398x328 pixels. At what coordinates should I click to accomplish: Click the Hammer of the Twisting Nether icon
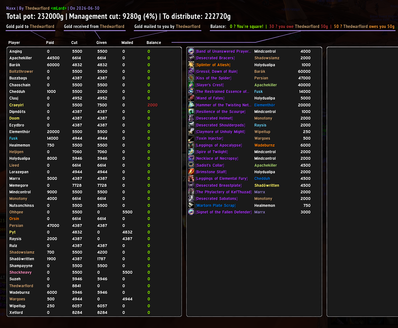(x=191, y=105)
